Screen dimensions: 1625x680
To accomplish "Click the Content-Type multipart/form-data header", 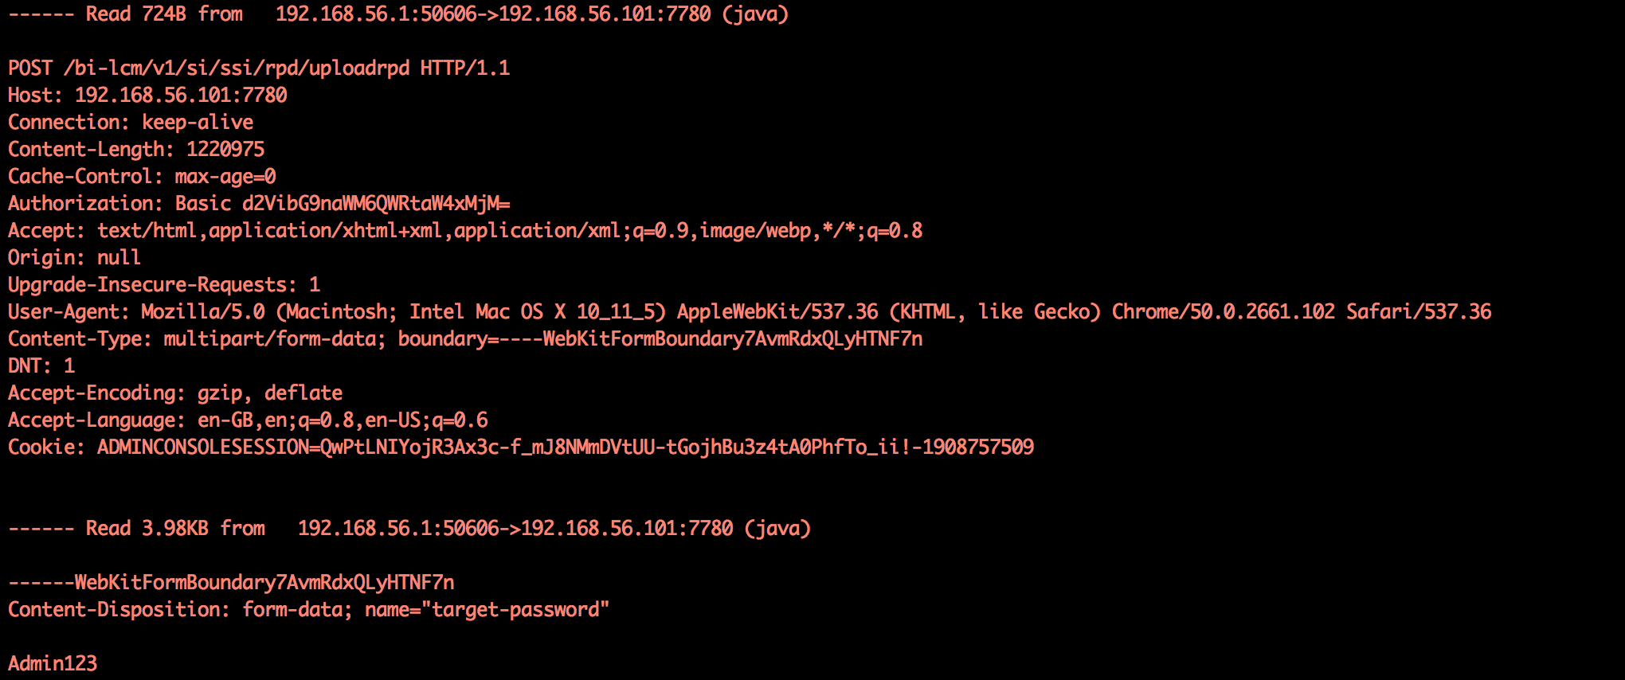I will 465,338.
